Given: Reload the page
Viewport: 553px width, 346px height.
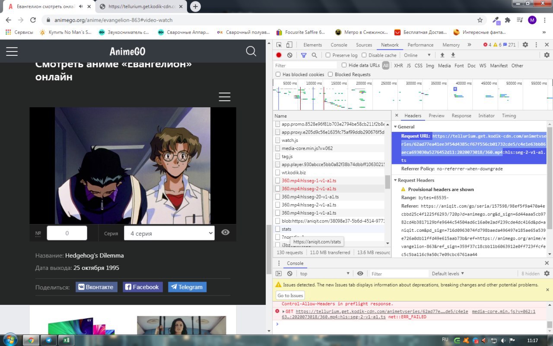Looking at the screenshot, I should coord(33,20).
